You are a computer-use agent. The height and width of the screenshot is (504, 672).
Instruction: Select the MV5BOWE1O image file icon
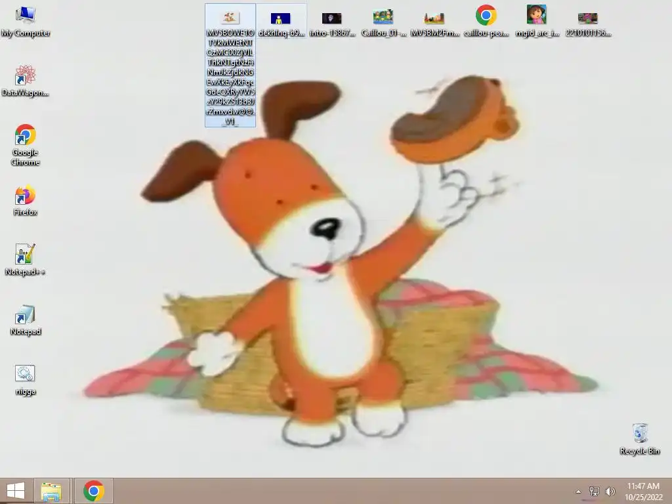point(230,18)
